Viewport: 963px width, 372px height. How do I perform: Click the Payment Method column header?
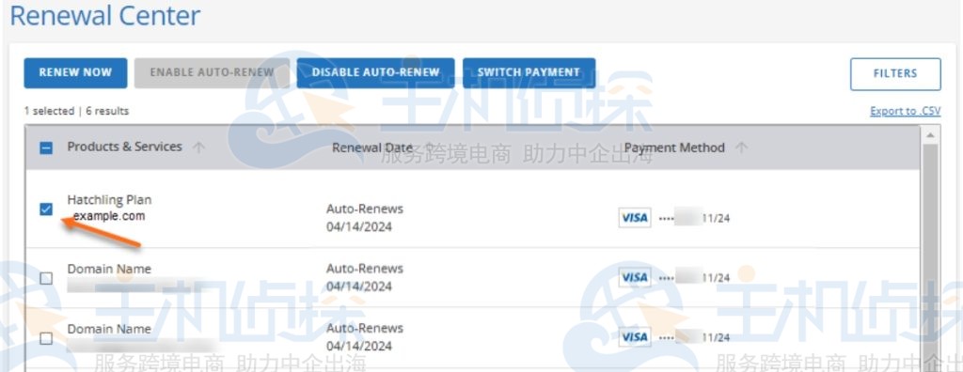point(674,147)
